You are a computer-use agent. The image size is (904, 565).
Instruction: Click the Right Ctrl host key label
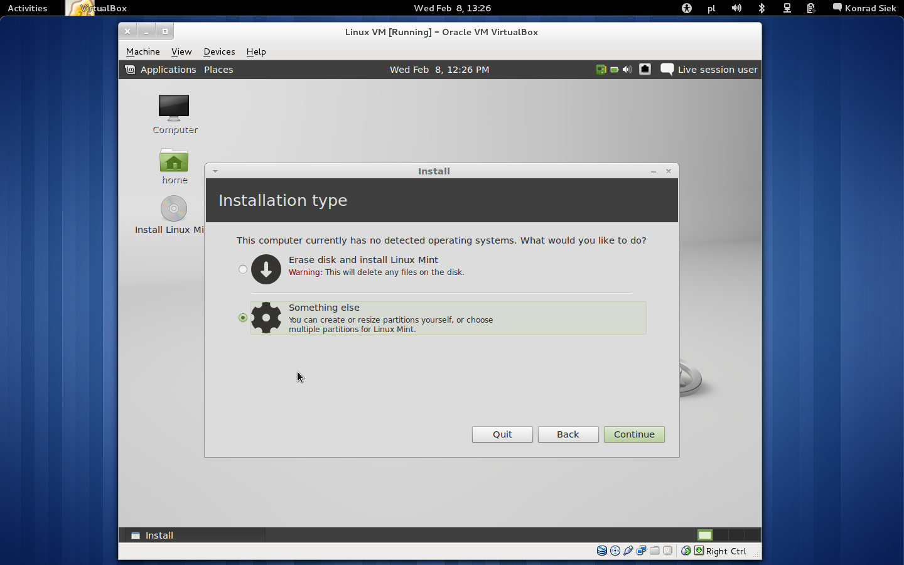coord(726,551)
